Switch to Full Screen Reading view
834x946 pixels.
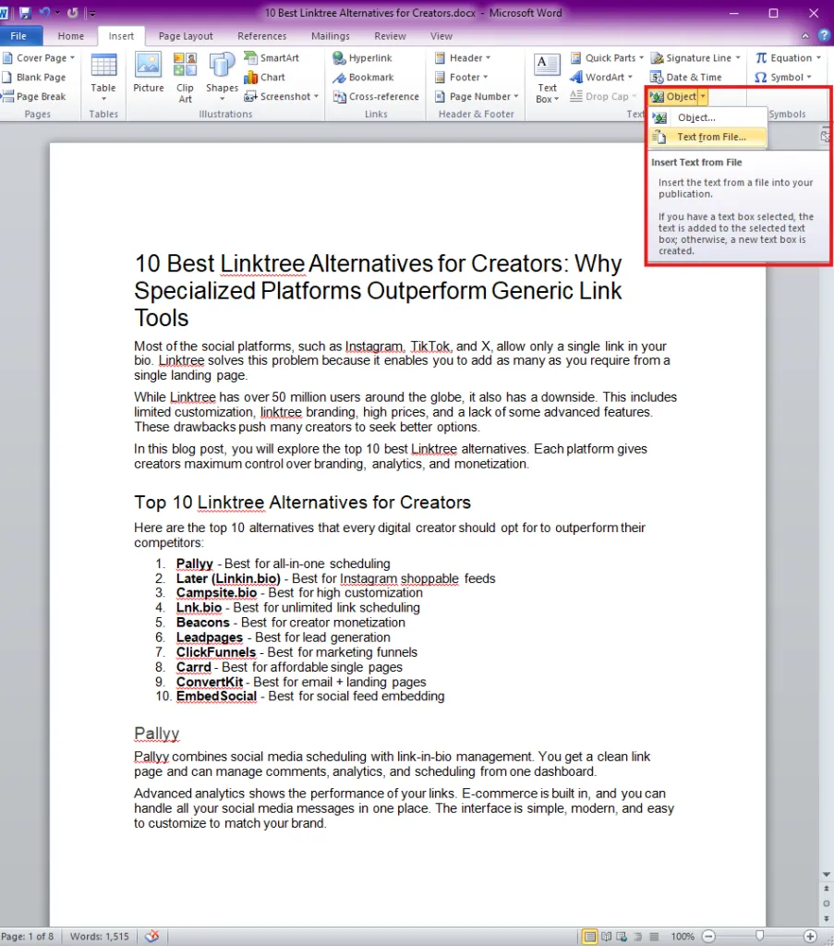tap(606, 937)
